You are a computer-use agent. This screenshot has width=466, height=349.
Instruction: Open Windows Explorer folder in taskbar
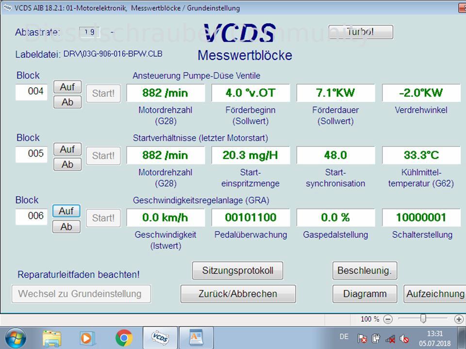click(52, 338)
